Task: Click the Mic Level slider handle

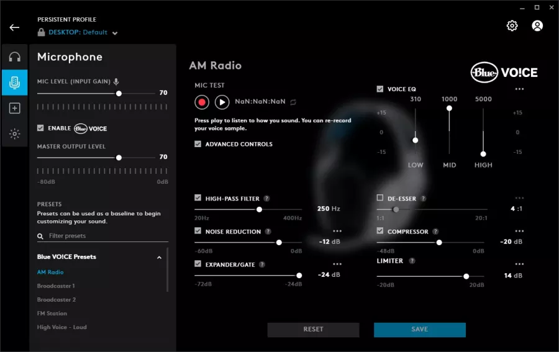Action: (119, 93)
